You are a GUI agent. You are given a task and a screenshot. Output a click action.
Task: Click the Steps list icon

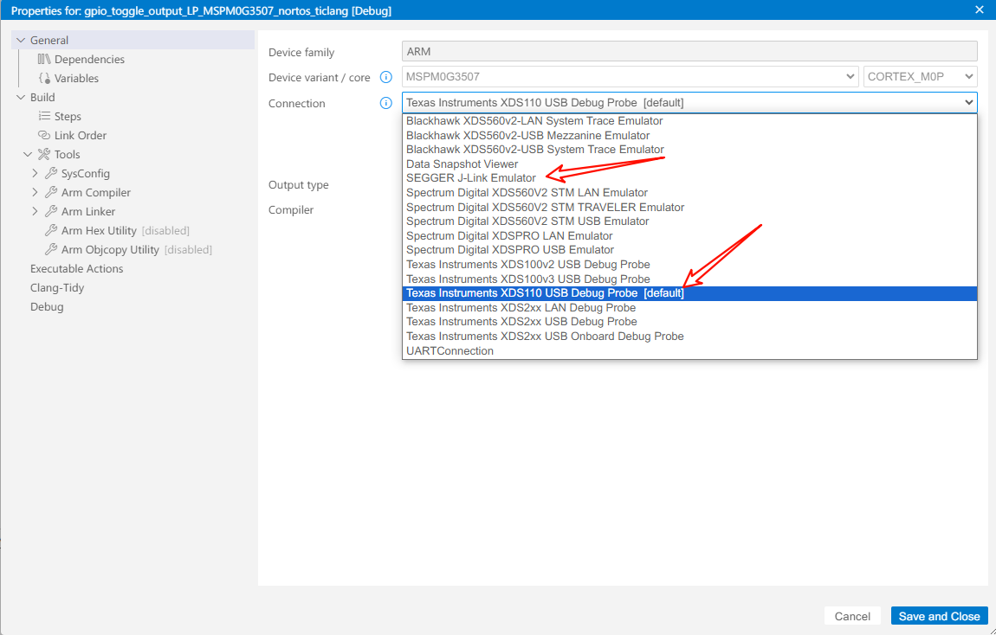[x=44, y=116]
